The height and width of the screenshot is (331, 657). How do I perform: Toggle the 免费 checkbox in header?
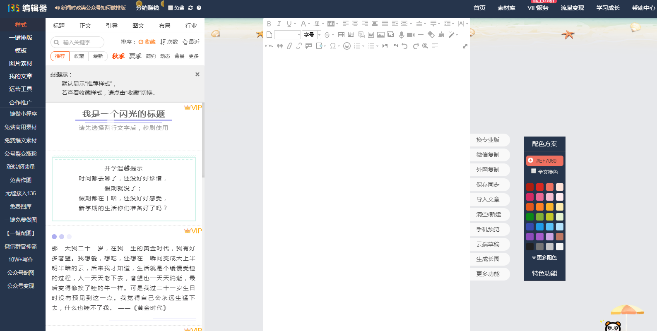[171, 8]
